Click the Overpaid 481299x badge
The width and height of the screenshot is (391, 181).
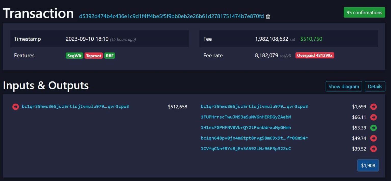pyautogui.click(x=315, y=56)
